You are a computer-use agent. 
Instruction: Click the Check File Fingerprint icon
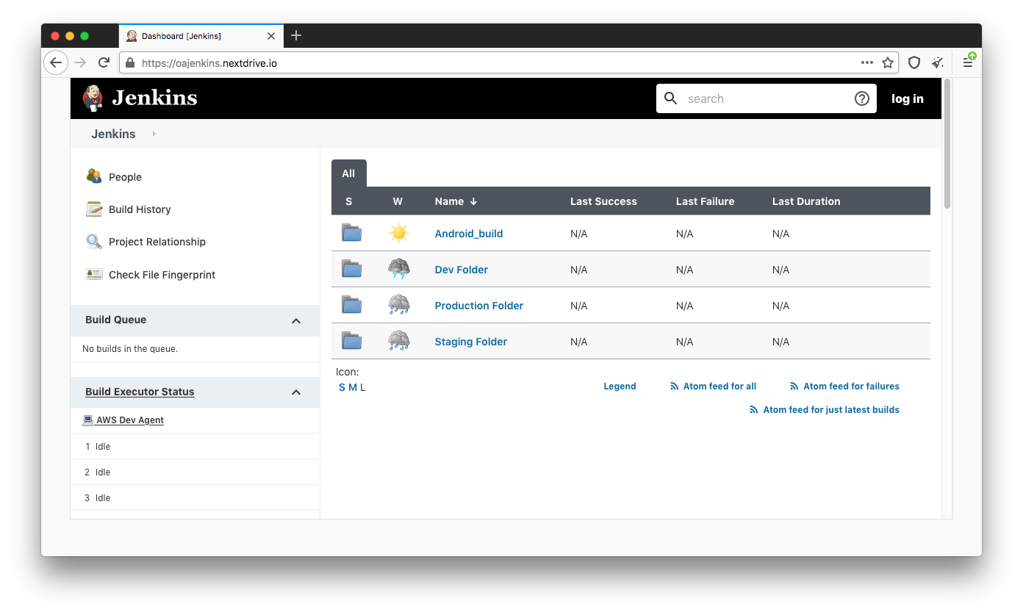94,274
